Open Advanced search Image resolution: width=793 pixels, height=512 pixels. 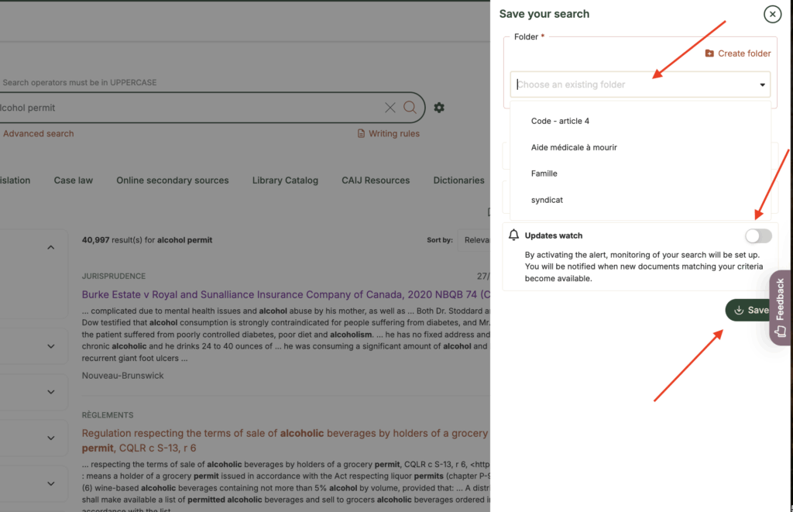point(39,133)
